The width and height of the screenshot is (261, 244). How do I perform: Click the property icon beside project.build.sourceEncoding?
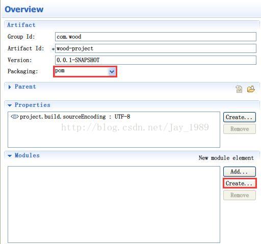(x=15, y=117)
